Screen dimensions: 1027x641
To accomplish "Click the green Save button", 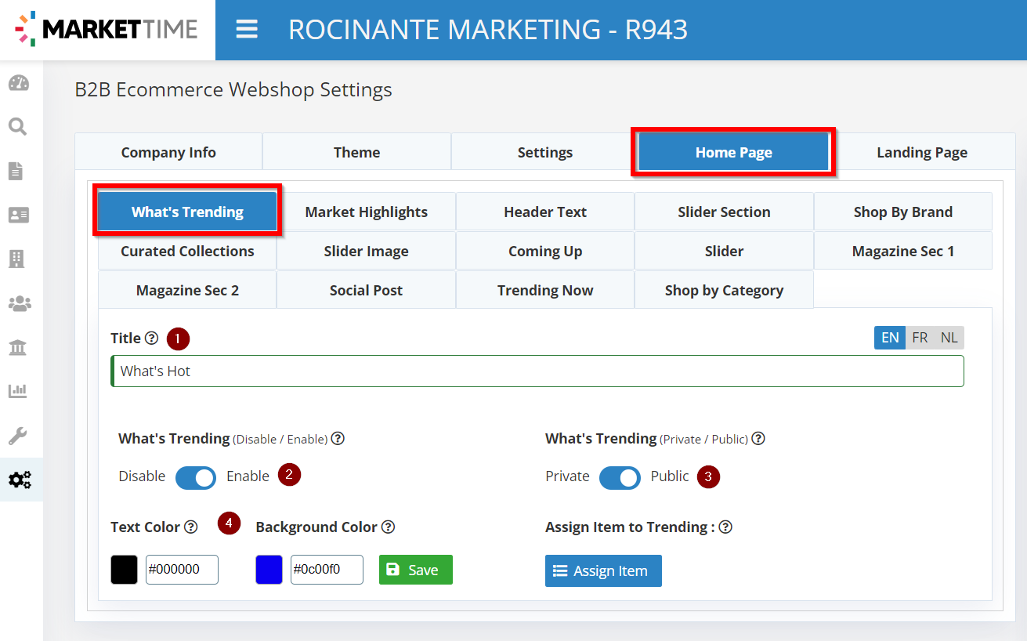I will pos(416,570).
